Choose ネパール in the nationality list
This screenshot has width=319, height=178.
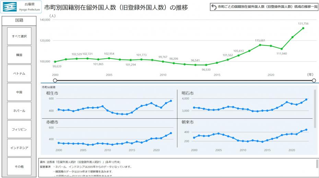[x=19, y=111]
